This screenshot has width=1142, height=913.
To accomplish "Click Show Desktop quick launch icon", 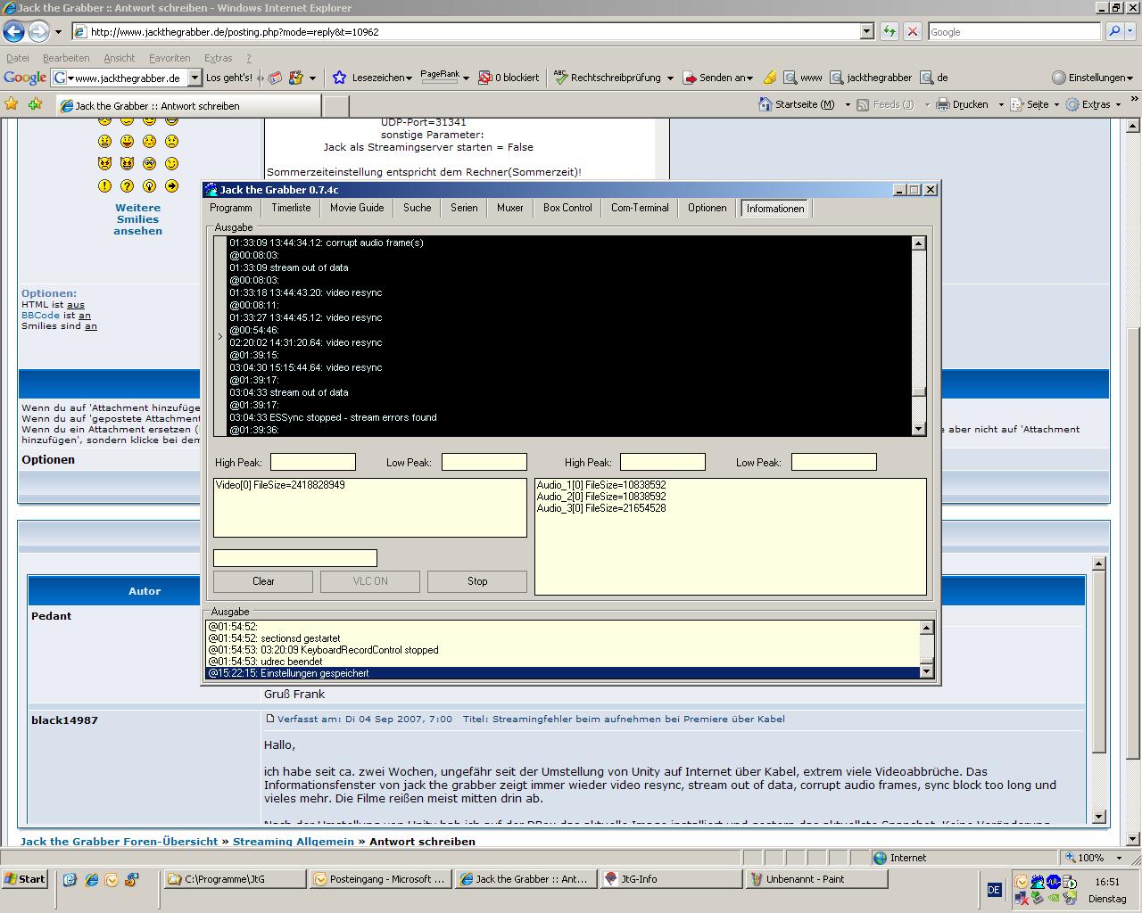I will point(70,879).
